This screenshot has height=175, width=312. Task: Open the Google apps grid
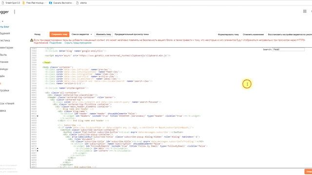coord(305,11)
